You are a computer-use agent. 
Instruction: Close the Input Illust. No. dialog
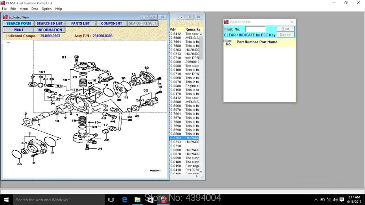pyautogui.click(x=292, y=22)
